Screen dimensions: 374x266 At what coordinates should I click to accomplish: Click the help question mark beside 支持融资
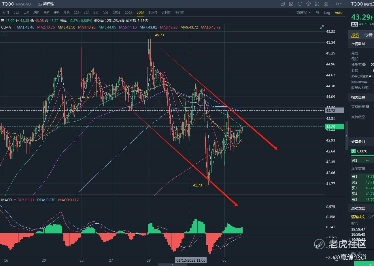(x=367, y=107)
